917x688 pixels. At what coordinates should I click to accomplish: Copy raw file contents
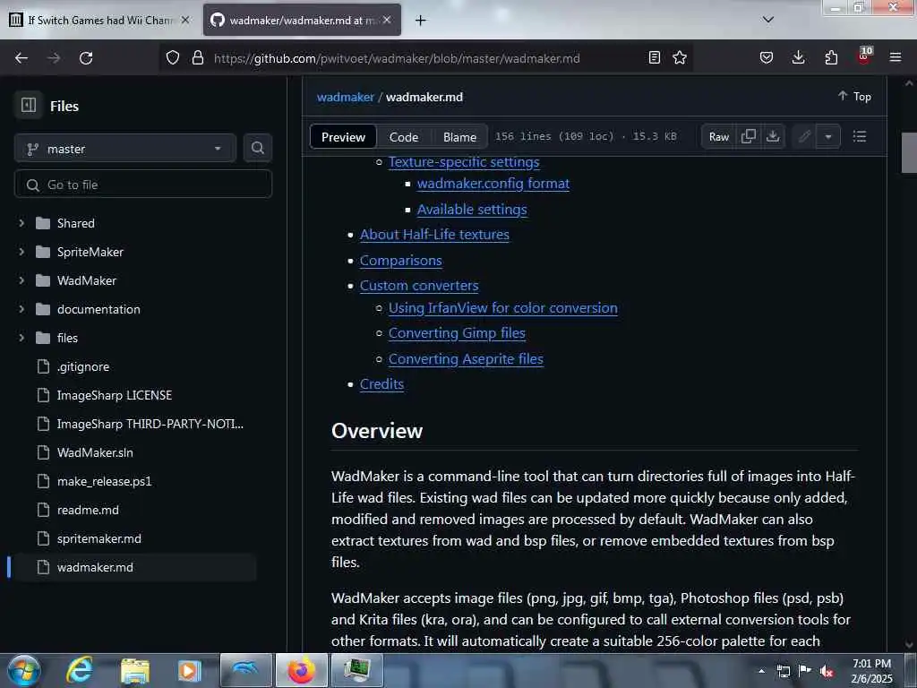point(749,136)
